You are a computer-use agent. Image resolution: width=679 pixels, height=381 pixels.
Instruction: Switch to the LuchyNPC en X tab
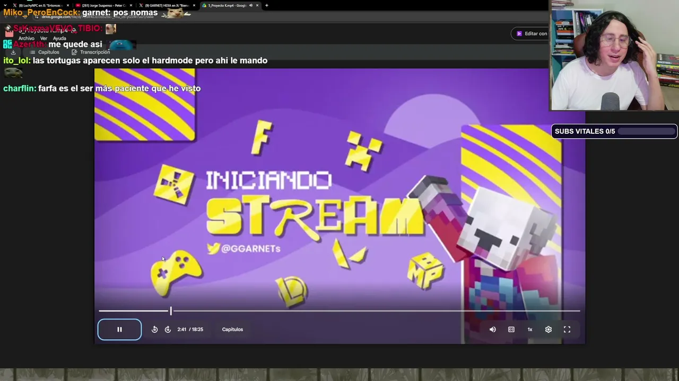40,5
